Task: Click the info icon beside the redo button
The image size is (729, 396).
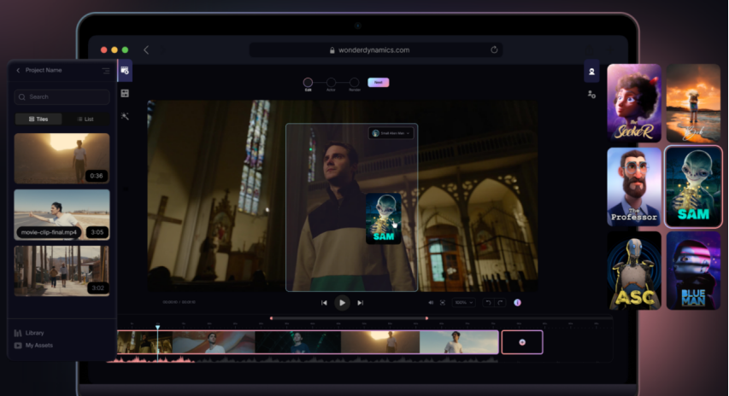Action: tap(517, 302)
